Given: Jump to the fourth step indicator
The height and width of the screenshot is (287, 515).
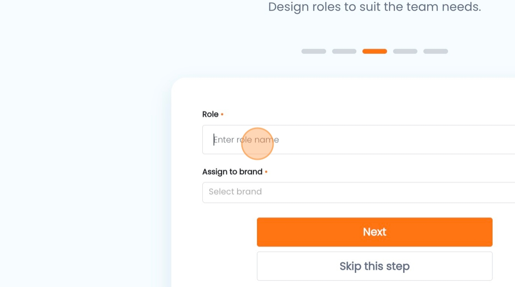Looking at the screenshot, I should point(405,52).
